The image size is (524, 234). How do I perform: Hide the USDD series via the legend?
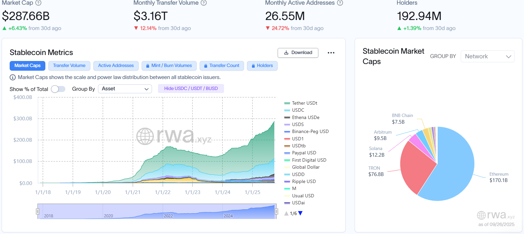(x=294, y=175)
